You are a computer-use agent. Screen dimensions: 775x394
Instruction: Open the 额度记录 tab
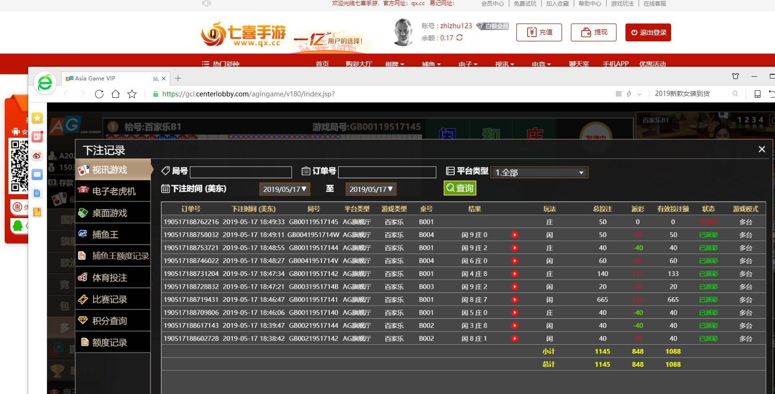point(113,343)
